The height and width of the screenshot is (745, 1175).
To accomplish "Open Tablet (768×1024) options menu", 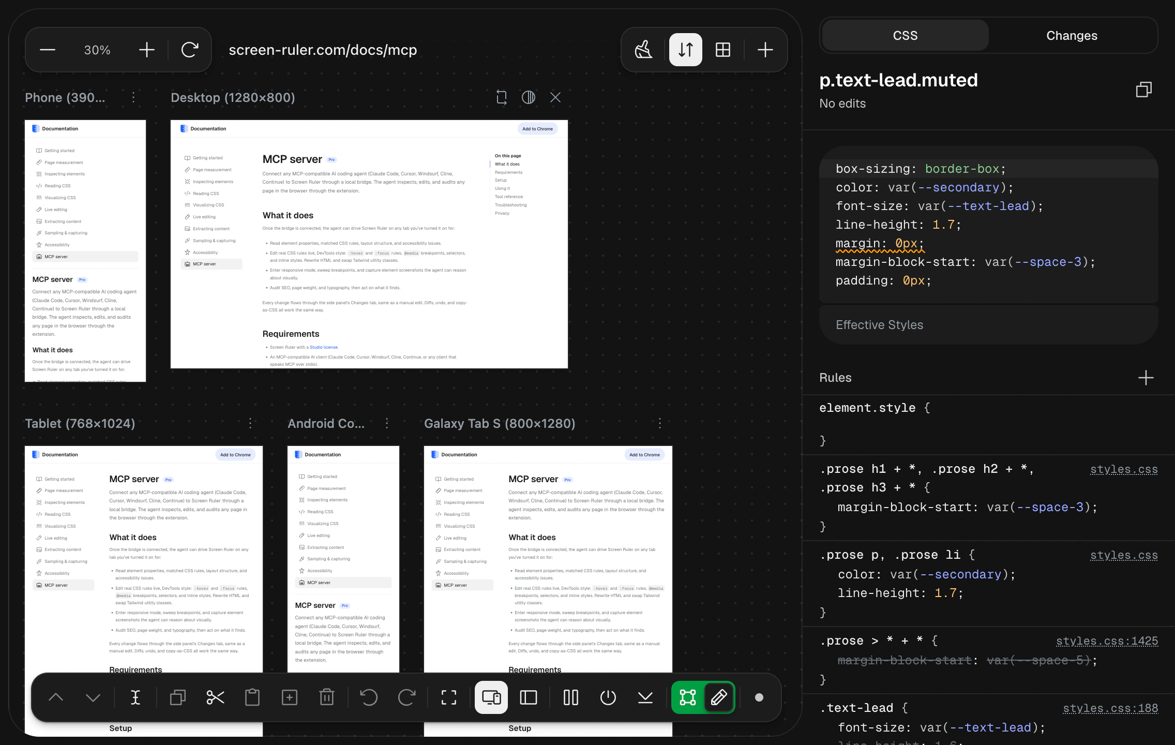I will tap(250, 423).
